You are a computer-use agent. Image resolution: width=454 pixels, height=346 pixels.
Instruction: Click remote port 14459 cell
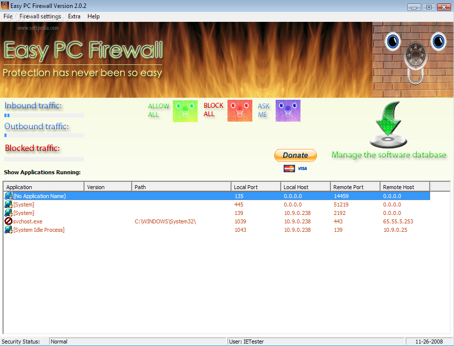coord(341,196)
